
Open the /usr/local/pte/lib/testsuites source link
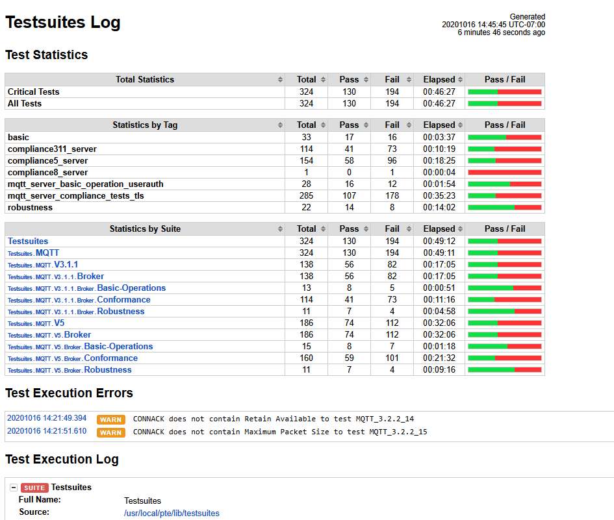tap(172, 513)
